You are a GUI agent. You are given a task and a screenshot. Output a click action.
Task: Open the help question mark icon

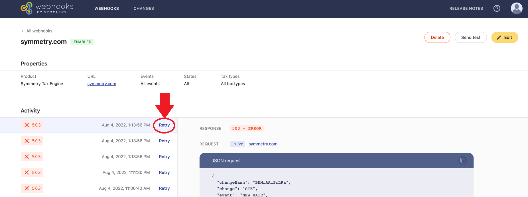click(x=497, y=9)
